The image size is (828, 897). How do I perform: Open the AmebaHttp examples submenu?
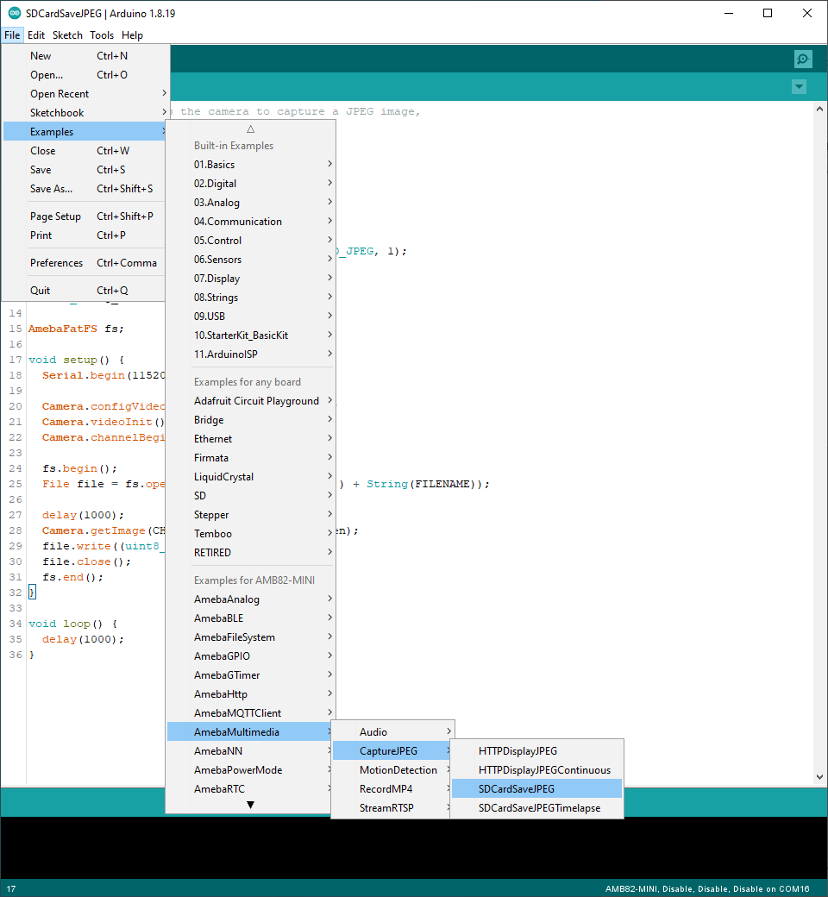click(251, 693)
